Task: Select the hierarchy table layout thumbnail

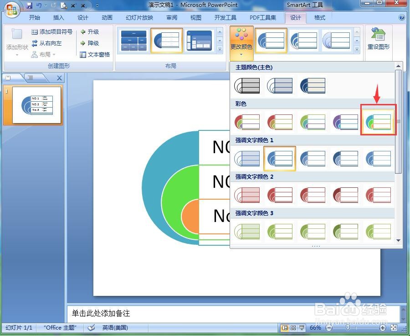Action: click(x=134, y=41)
